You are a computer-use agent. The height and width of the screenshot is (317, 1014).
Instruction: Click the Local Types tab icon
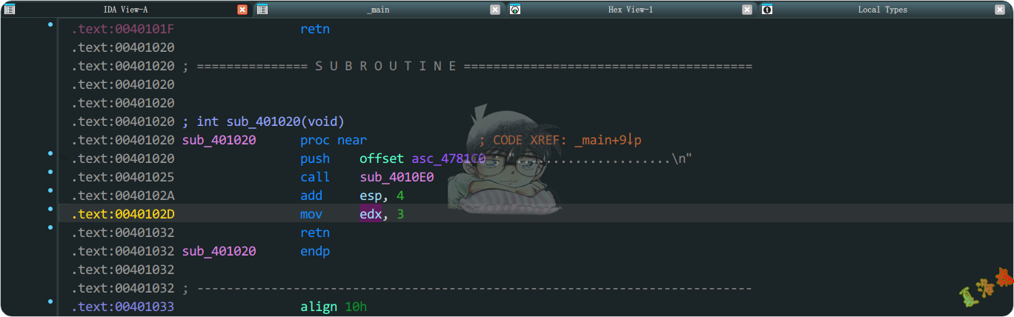[x=767, y=10]
